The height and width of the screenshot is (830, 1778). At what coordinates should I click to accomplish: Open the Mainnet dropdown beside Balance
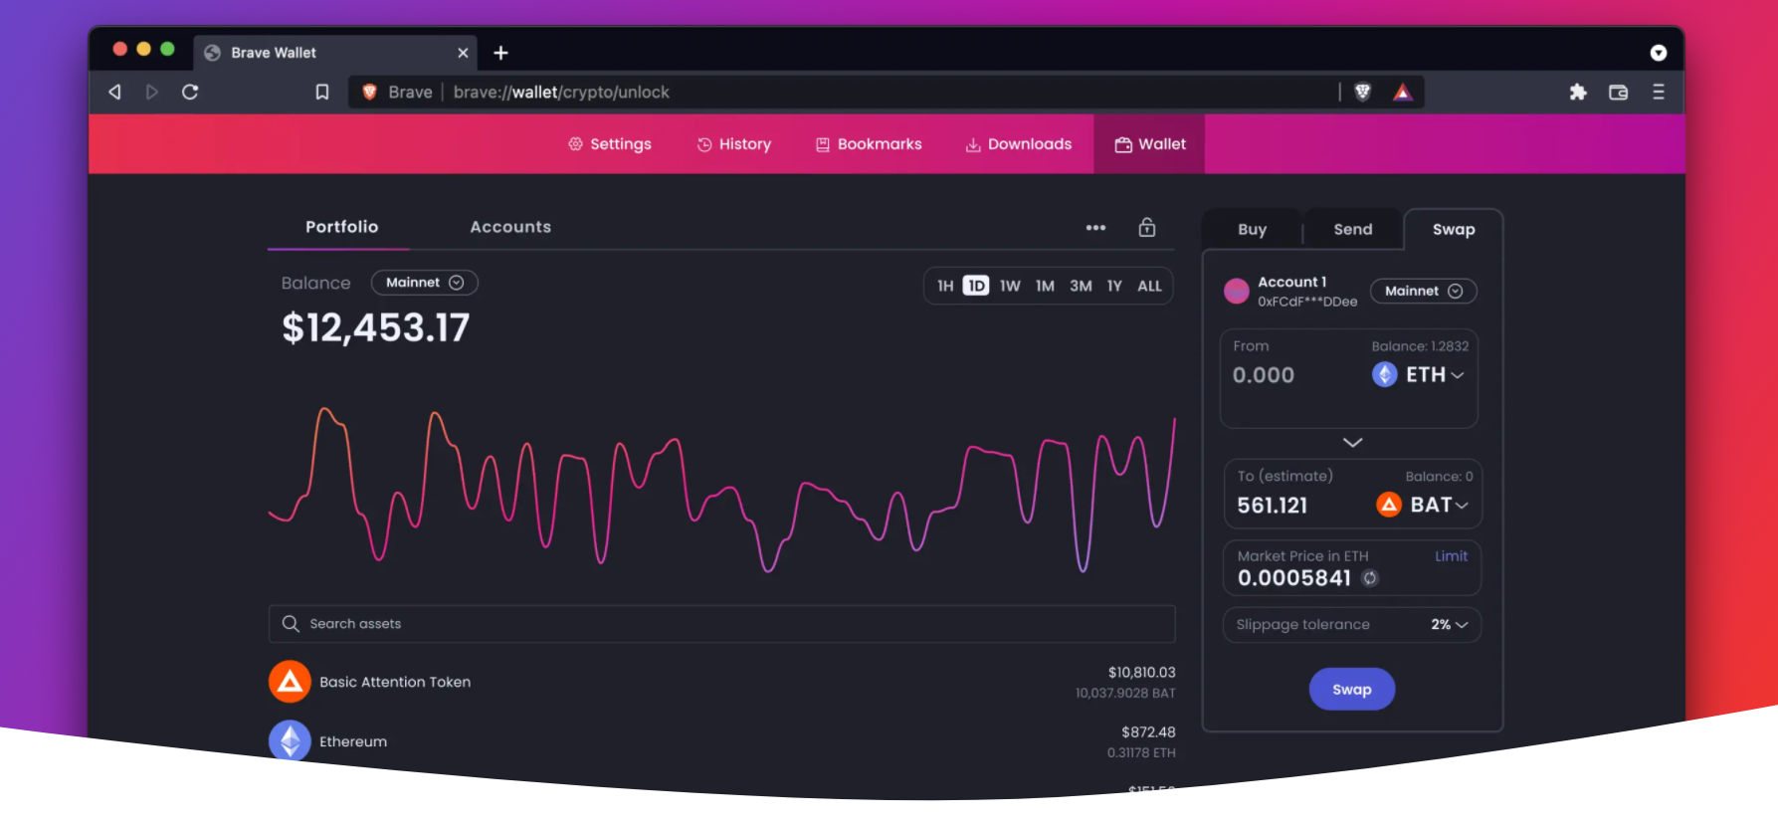(425, 283)
